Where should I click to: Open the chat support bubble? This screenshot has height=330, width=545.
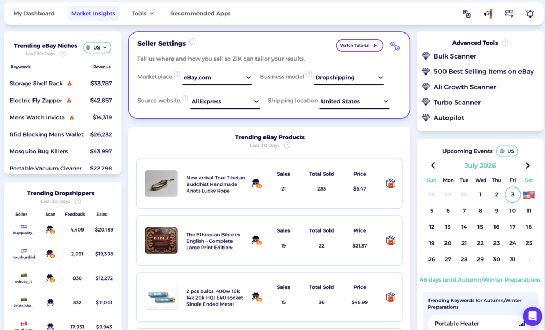[532, 316]
